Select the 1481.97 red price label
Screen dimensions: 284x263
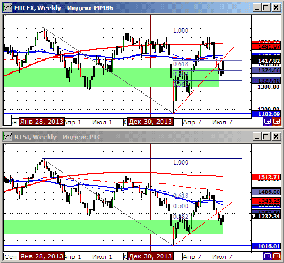click(266, 46)
